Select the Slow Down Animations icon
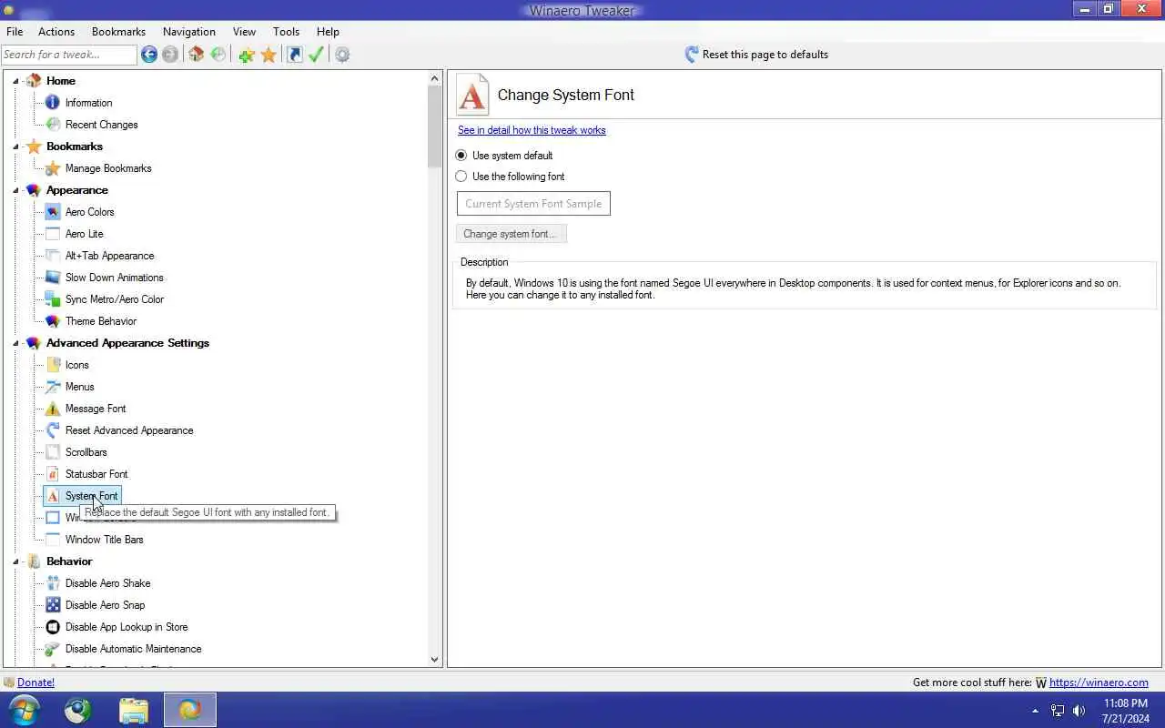Viewport: 1165px width, 728px height. pyautogui.click(x=53, y=278)
